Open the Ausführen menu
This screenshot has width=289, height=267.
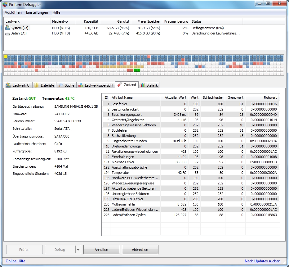13,12
